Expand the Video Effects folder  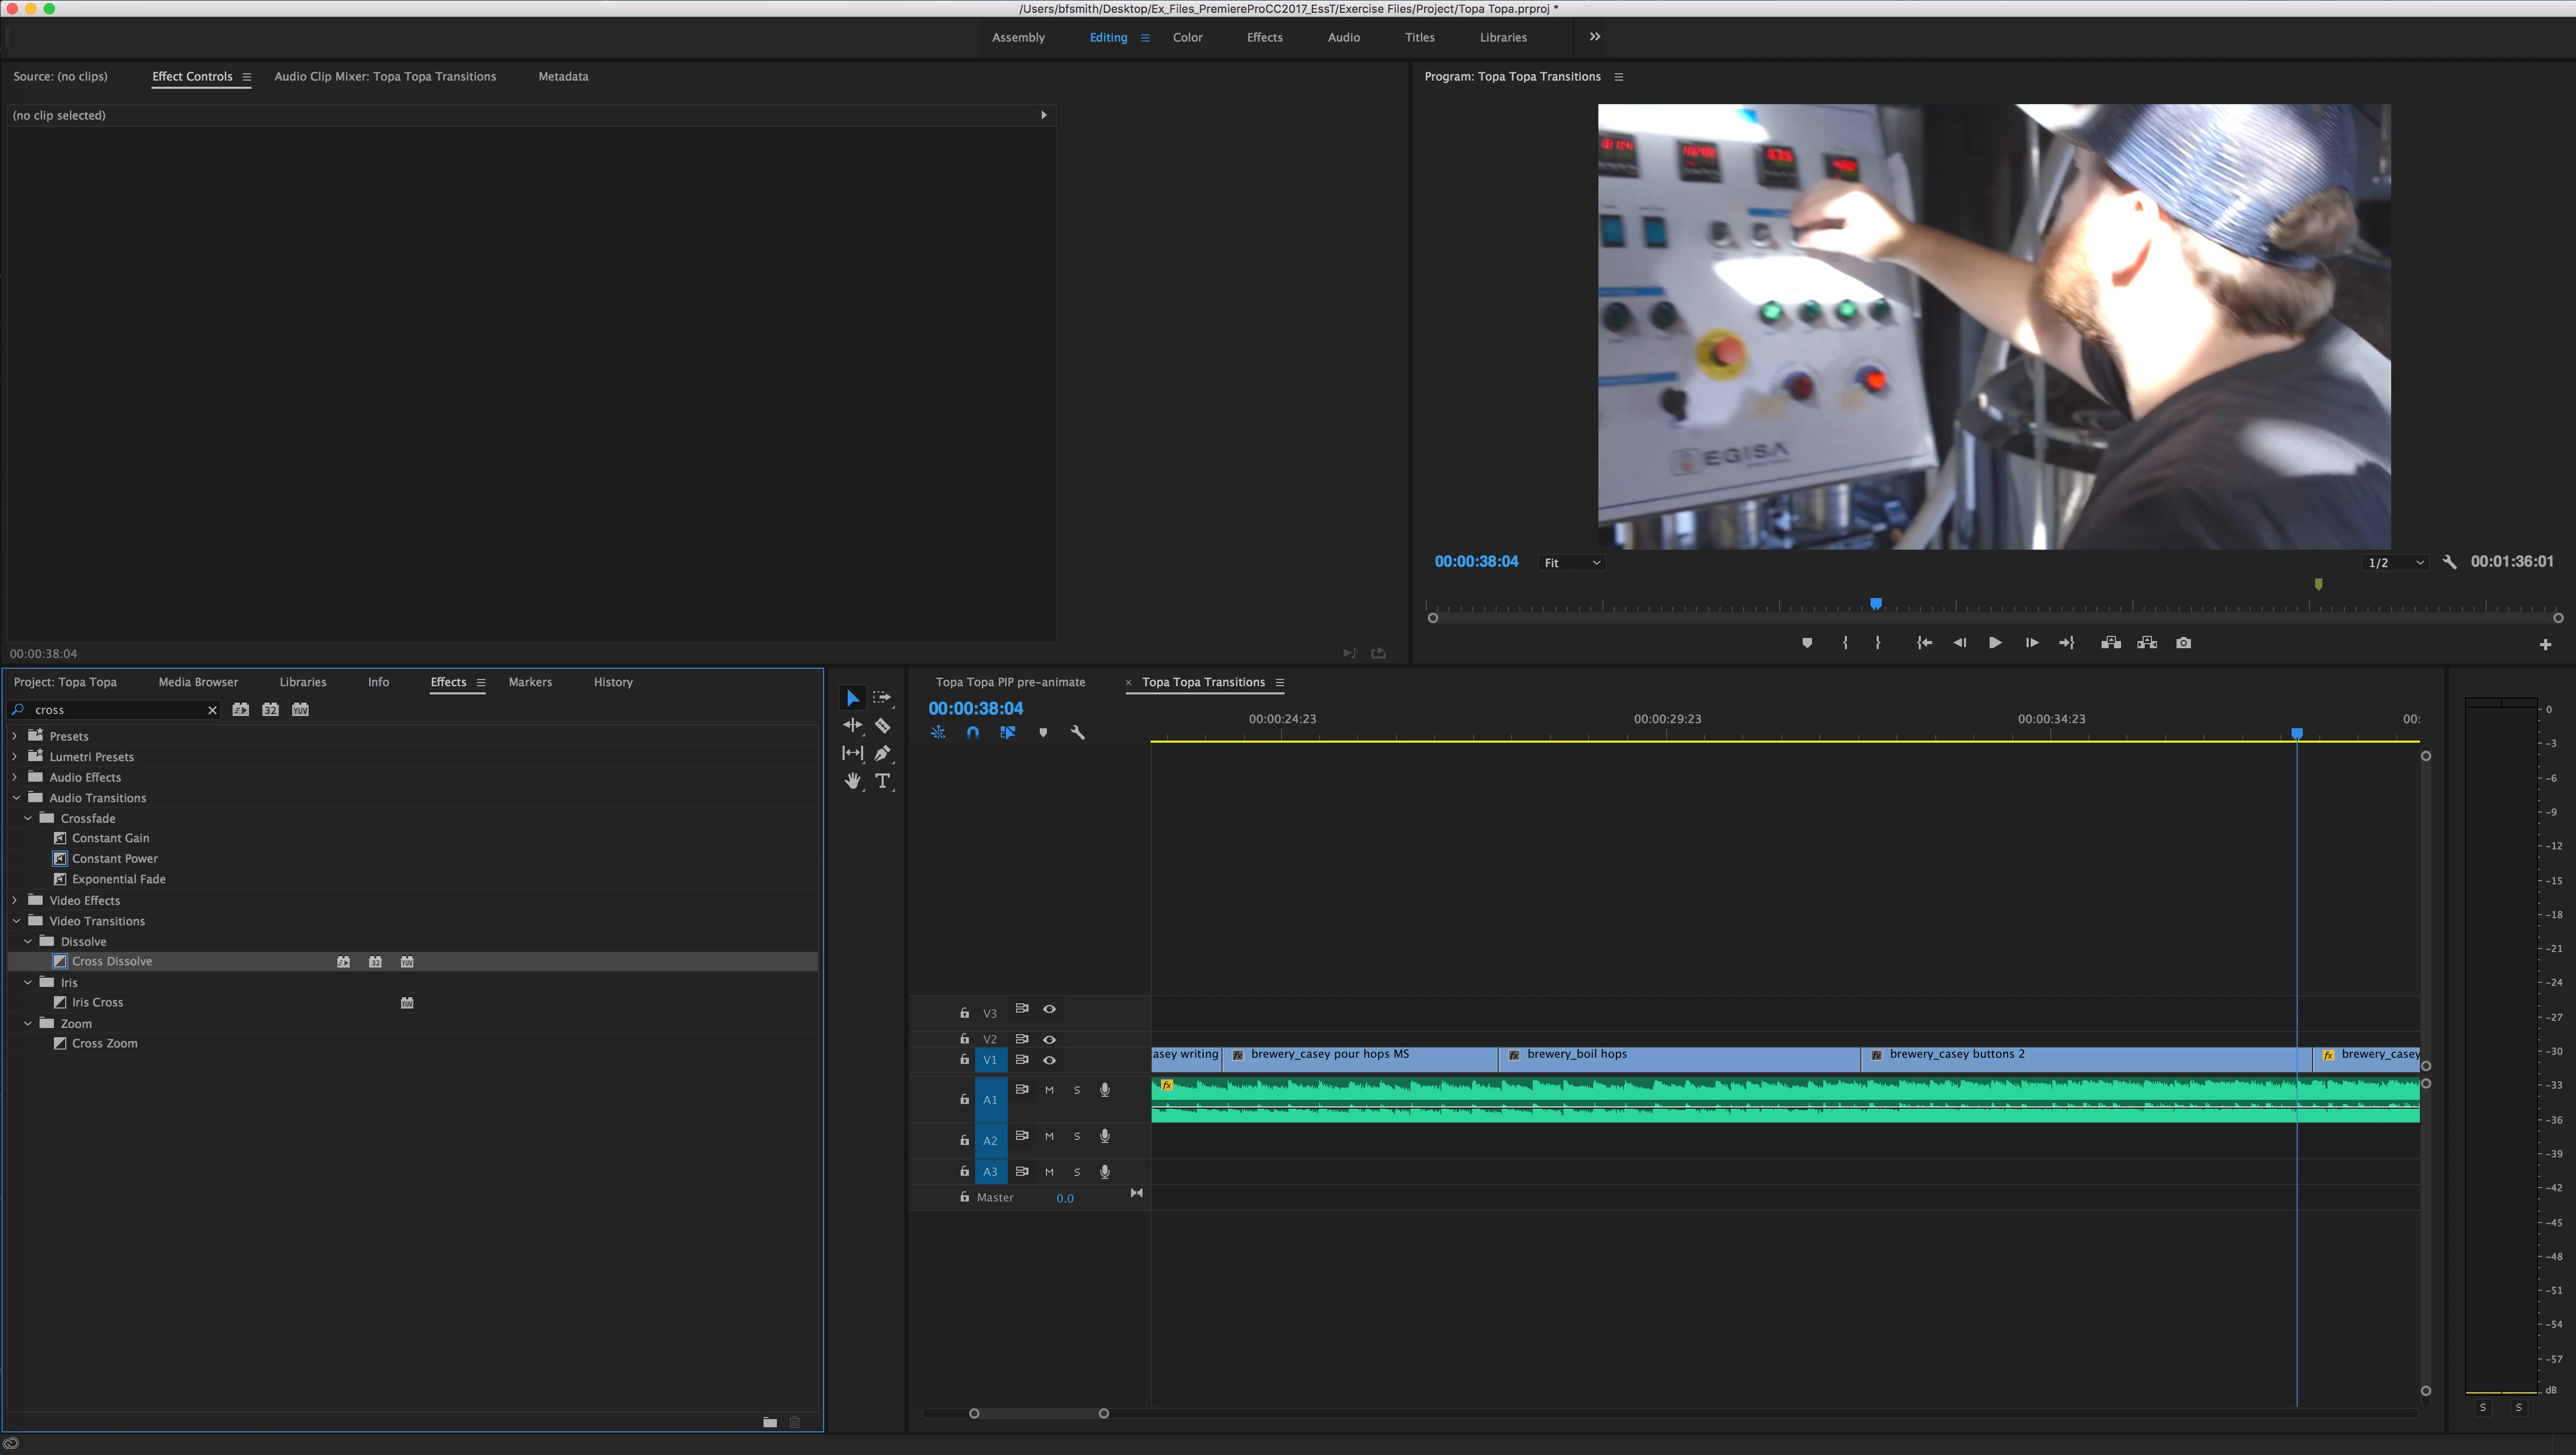click(x=15, y=900)
